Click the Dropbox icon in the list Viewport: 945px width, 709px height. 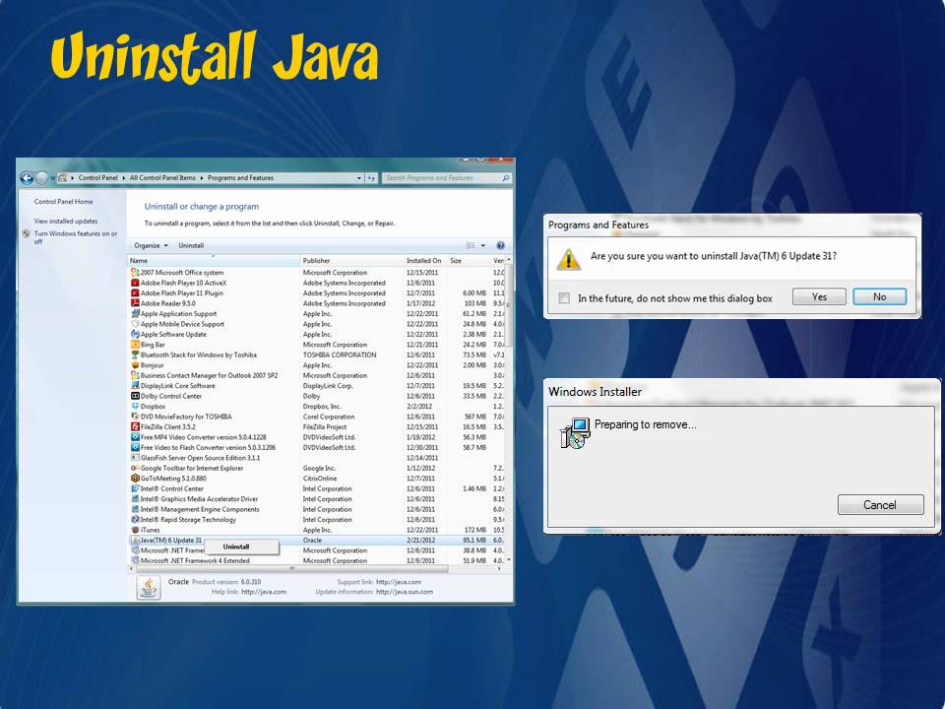point(135,407)
